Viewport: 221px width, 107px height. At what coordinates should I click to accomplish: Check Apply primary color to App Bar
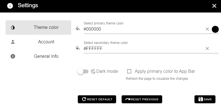tap(129, 71)
